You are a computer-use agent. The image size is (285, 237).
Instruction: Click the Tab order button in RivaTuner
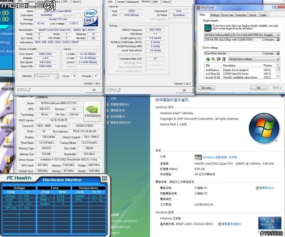coord(206,88)
